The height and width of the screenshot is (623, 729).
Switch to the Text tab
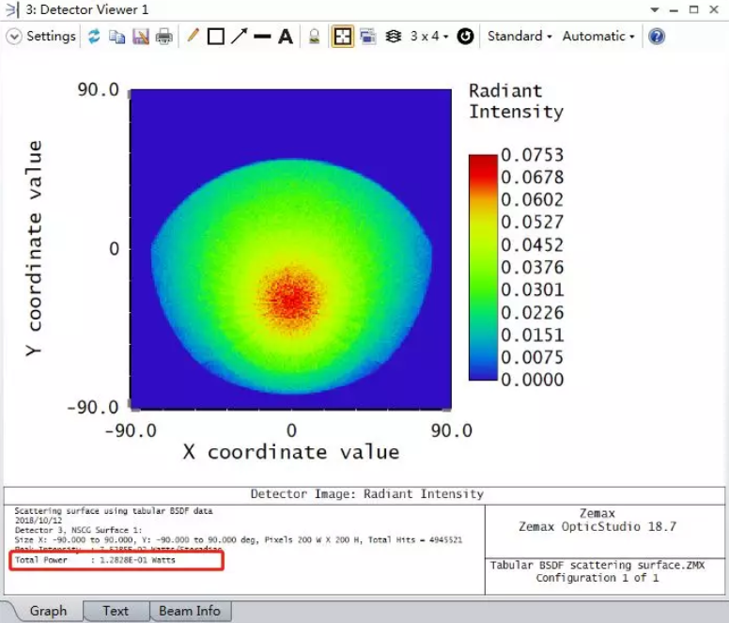tap(116, 611)
